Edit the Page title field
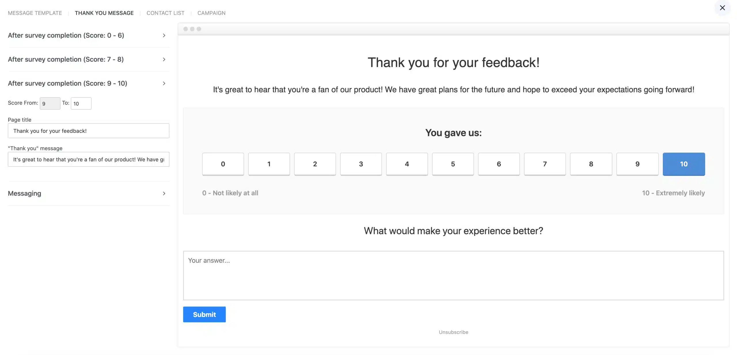This screenshot has width=737, height=355. 89,131
